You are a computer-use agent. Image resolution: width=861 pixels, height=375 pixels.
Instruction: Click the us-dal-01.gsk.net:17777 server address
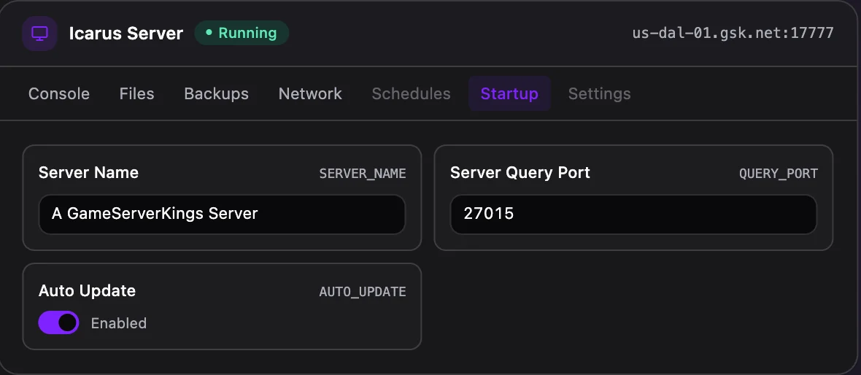tap(733, 33)
